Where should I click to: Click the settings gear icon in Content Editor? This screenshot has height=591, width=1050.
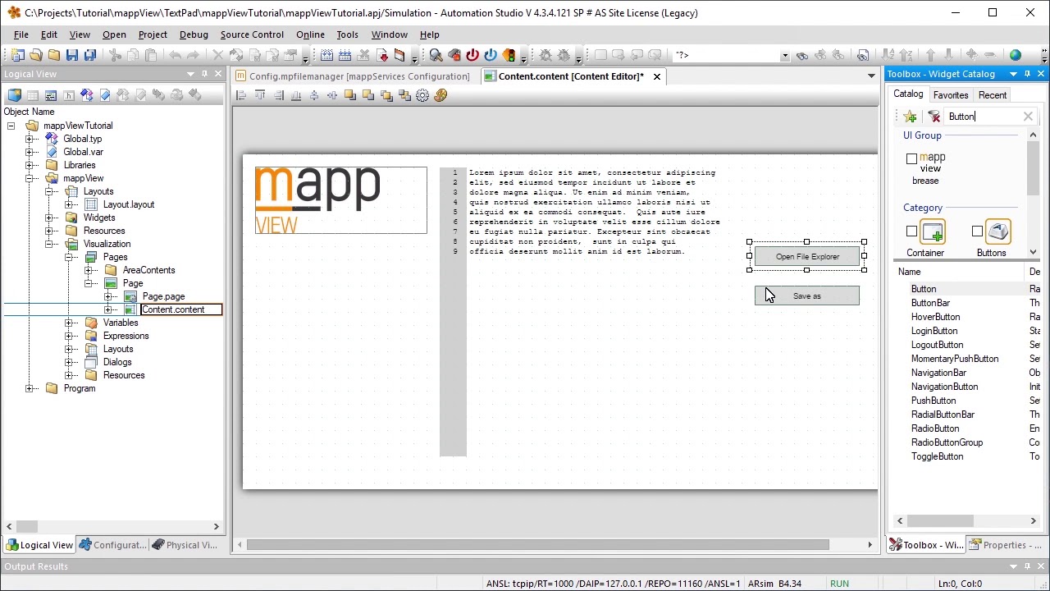[x=422, y=95]
